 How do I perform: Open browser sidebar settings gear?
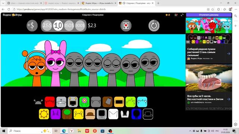coord(236,124)
